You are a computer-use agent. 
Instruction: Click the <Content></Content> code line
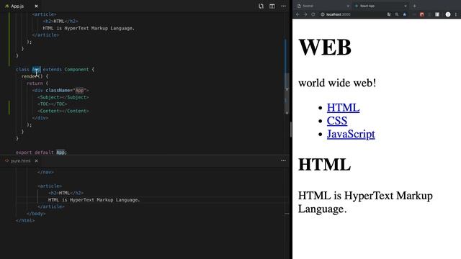tap(63, 111)
